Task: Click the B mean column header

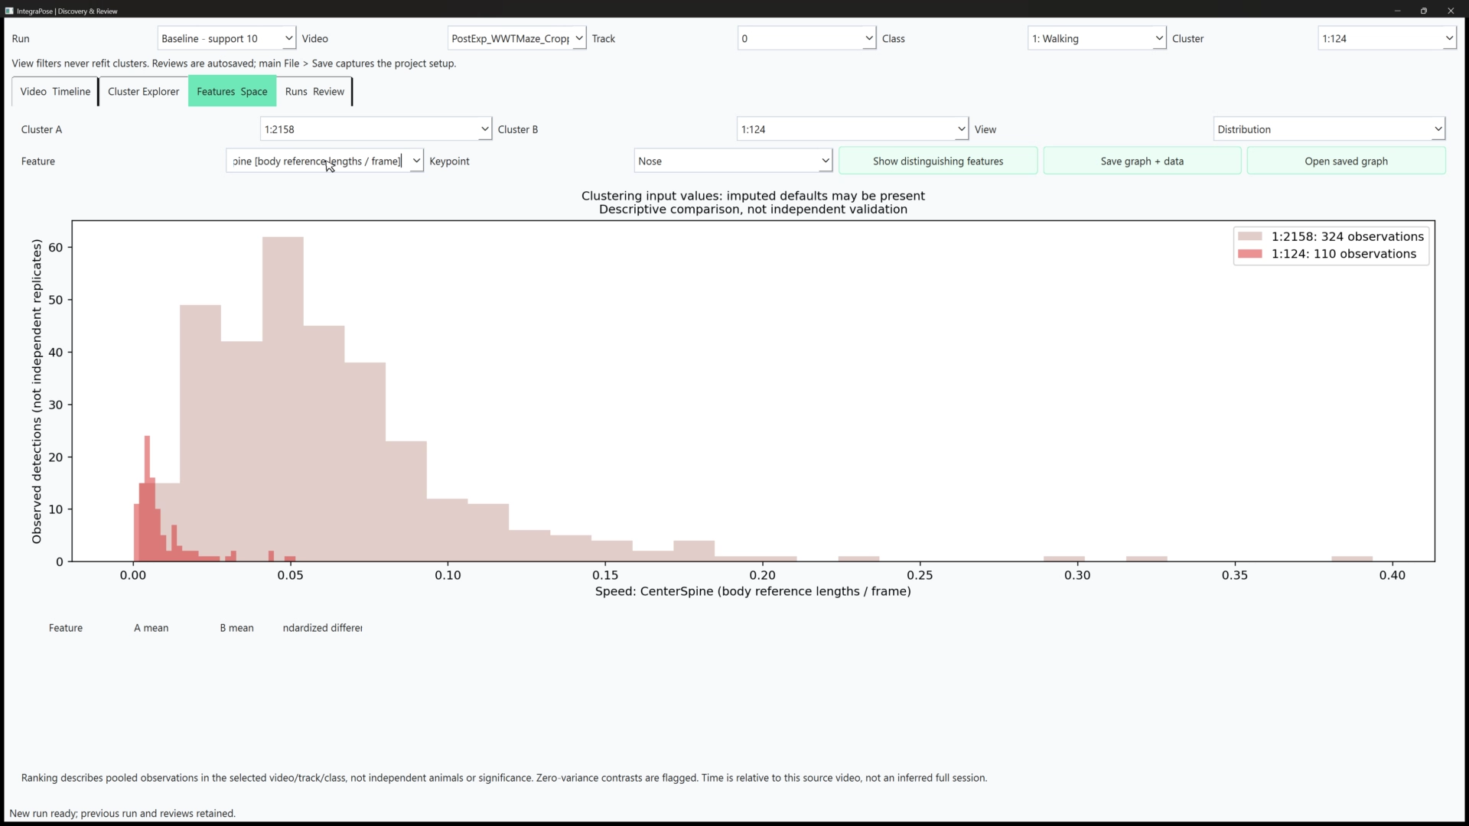Action: [x=236, y=628]
